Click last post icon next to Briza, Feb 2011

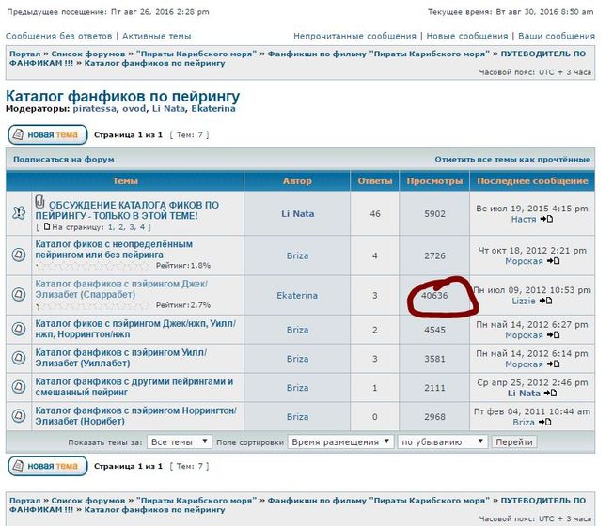[544, 423]
